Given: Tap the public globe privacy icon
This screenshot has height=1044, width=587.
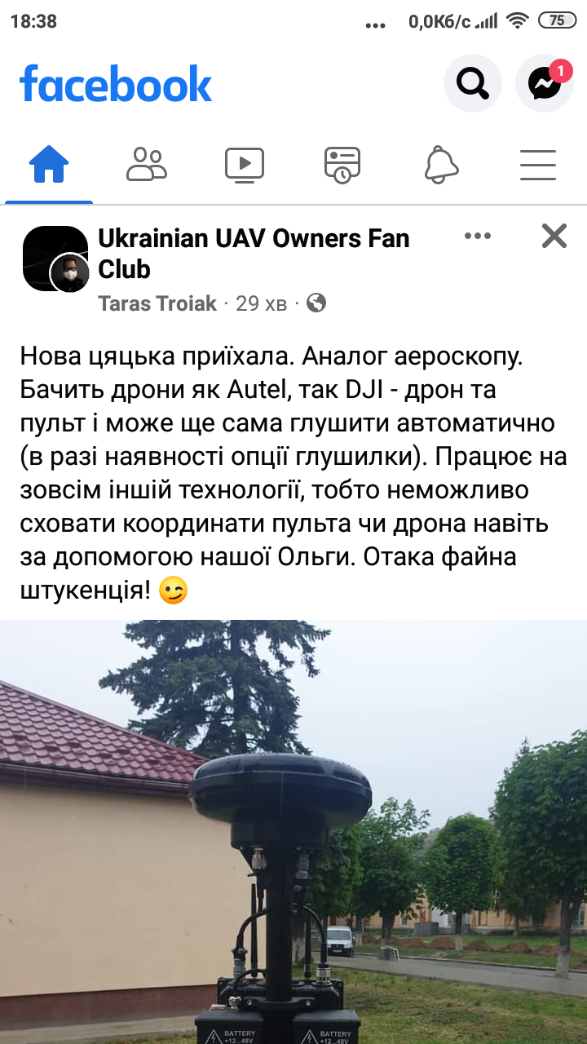Looking at the screenshot, I should pos(316,303).
